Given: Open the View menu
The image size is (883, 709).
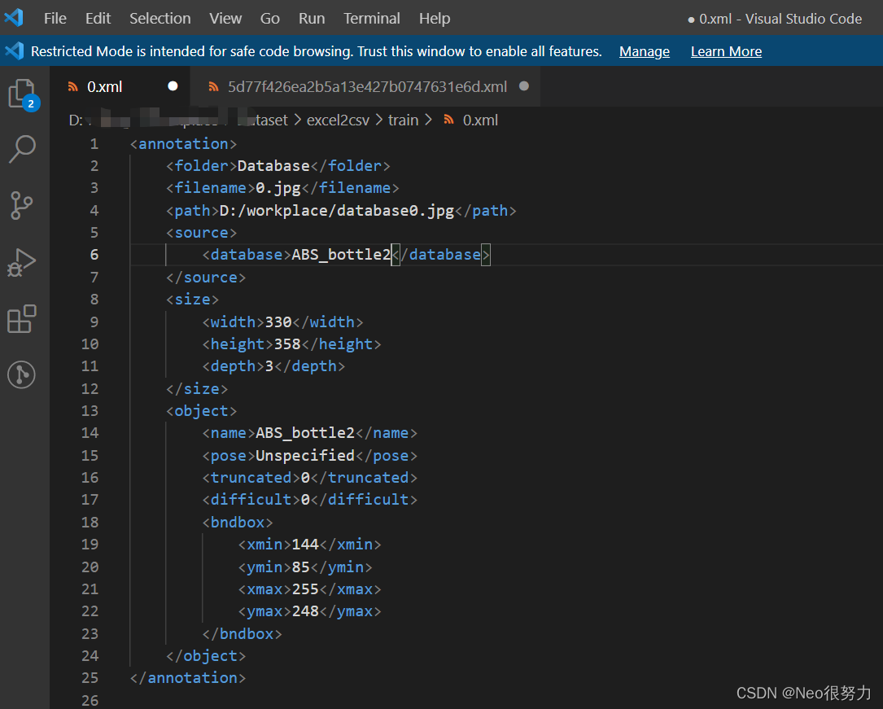Looking at the screenshot, I should 225,19.
